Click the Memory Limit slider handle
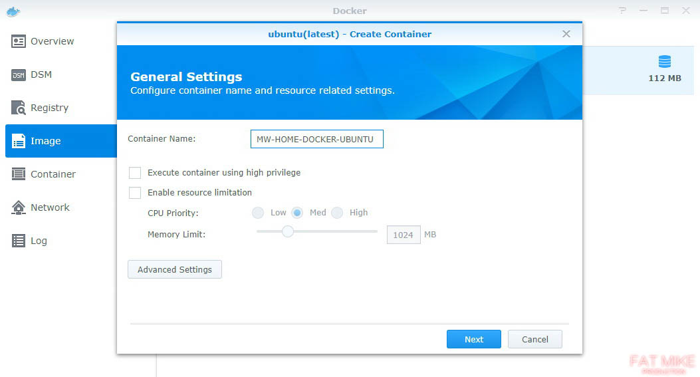Screen dimensions: 700x377 click(x=288, y=231)
